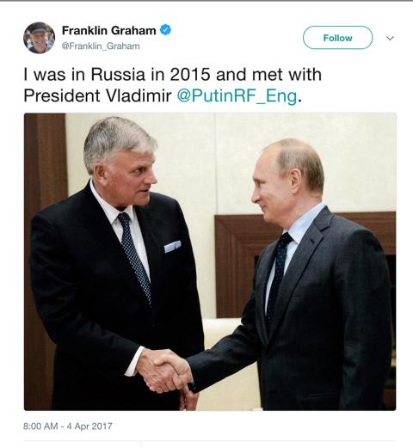Click the tweet text about Russia in 2015

(x=172, y=85)
